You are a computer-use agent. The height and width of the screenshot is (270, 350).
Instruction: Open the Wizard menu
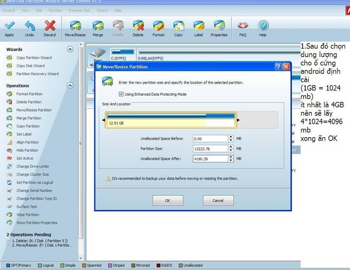coord(102,10)
